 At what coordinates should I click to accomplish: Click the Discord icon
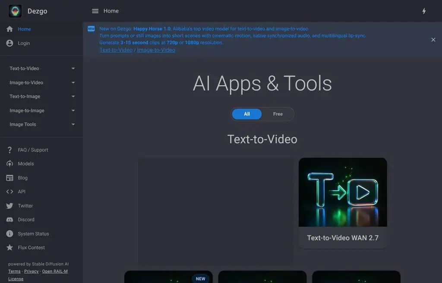[9, 220]
